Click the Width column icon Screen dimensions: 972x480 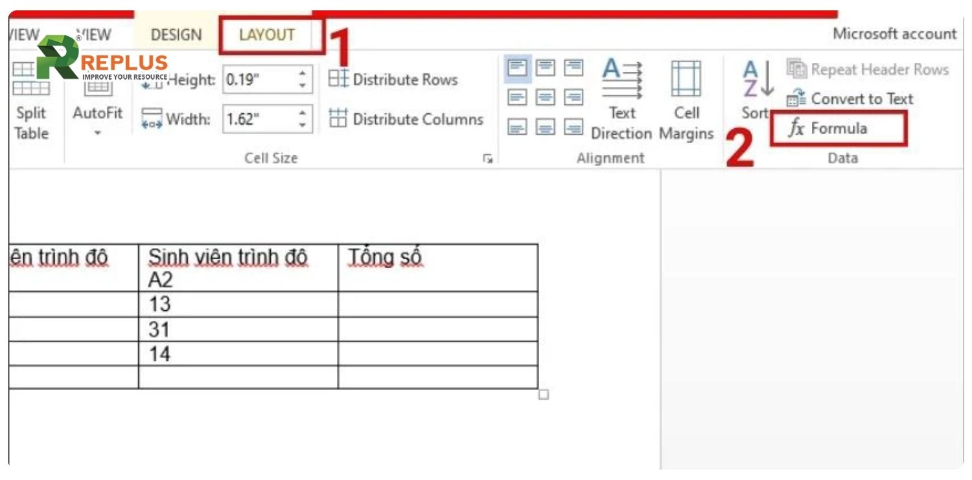pyautogui.click(x=152, y=119)
